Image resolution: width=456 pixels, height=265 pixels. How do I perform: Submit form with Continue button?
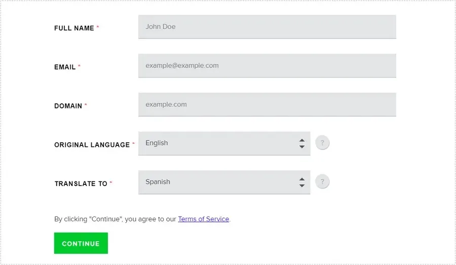81,243
